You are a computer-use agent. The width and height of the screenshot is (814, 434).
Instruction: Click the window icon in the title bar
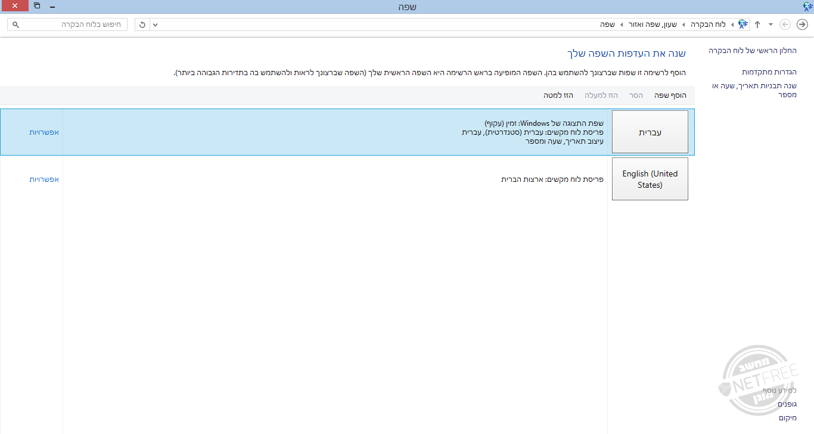point(807,6)
